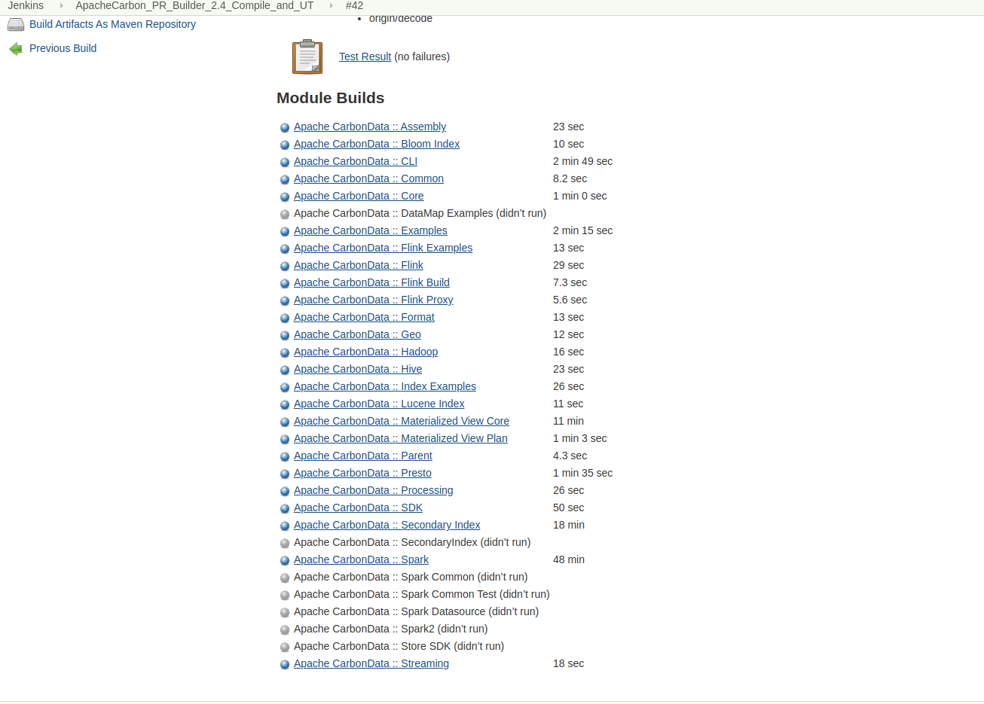The width and height of the screenshot is (984, 704).
Task: Click the '(no failures)' text
Action: coord(422,56)
